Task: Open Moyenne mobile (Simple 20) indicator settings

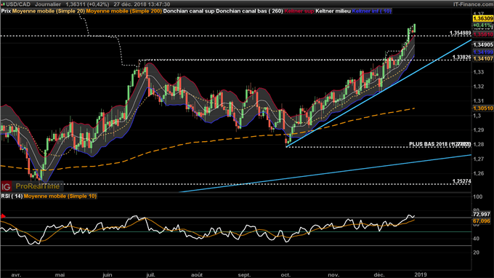Action: (x=48, y=11)
